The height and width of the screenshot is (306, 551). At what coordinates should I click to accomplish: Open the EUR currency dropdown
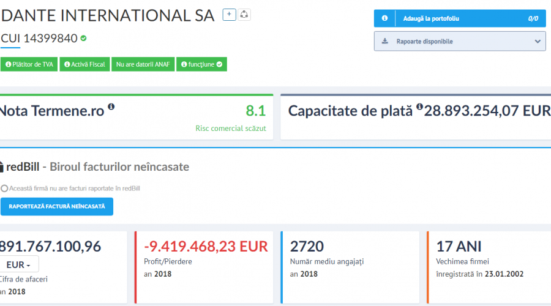(19, 264)
